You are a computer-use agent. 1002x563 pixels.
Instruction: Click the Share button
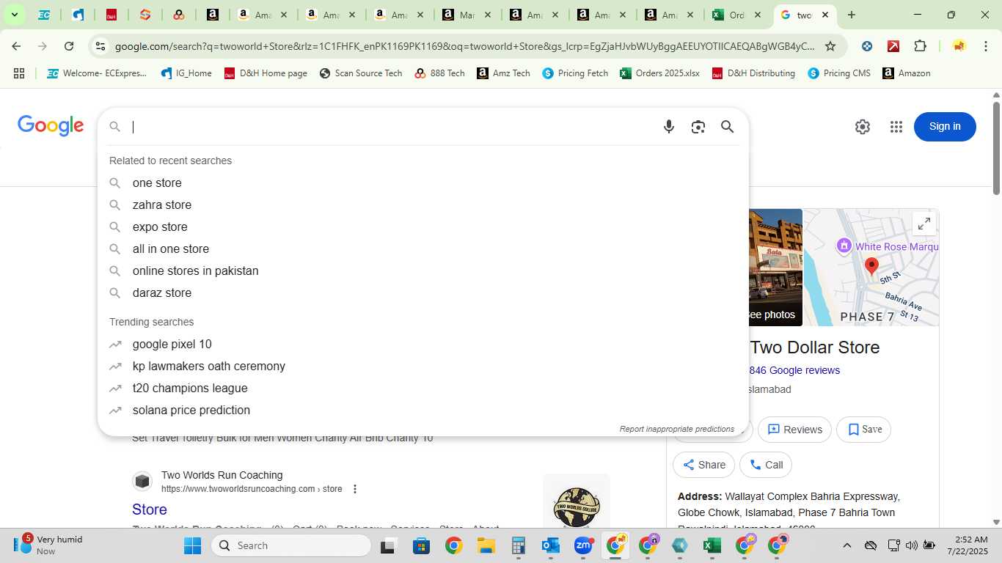tap(703, 465)
